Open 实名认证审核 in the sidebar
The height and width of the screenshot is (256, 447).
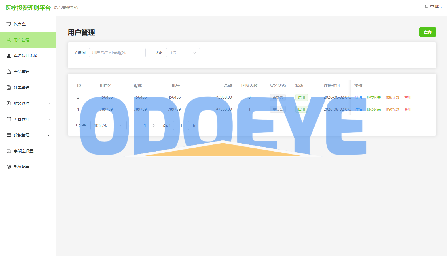(x=28, y=56)
